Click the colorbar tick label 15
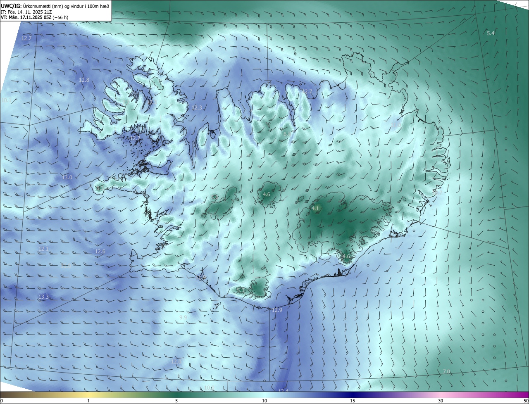Screen dimensions: 529x404 click(x=353, y=401)
